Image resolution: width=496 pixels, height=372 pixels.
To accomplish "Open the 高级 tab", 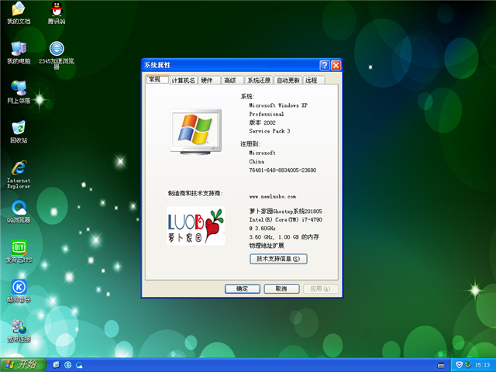I will click(x=232, y=80).
